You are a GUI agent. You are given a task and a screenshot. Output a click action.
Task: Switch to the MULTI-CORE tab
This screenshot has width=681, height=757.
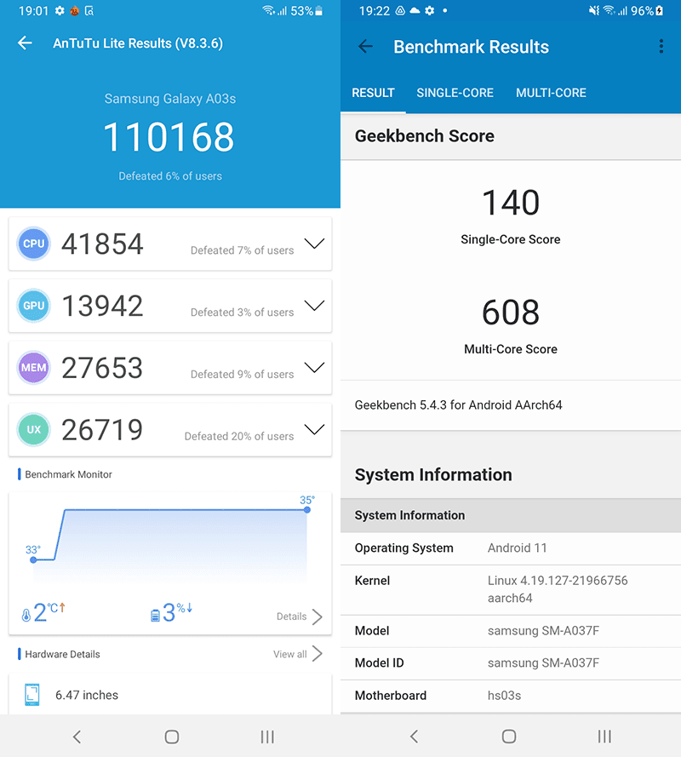(x=551, y=93)
